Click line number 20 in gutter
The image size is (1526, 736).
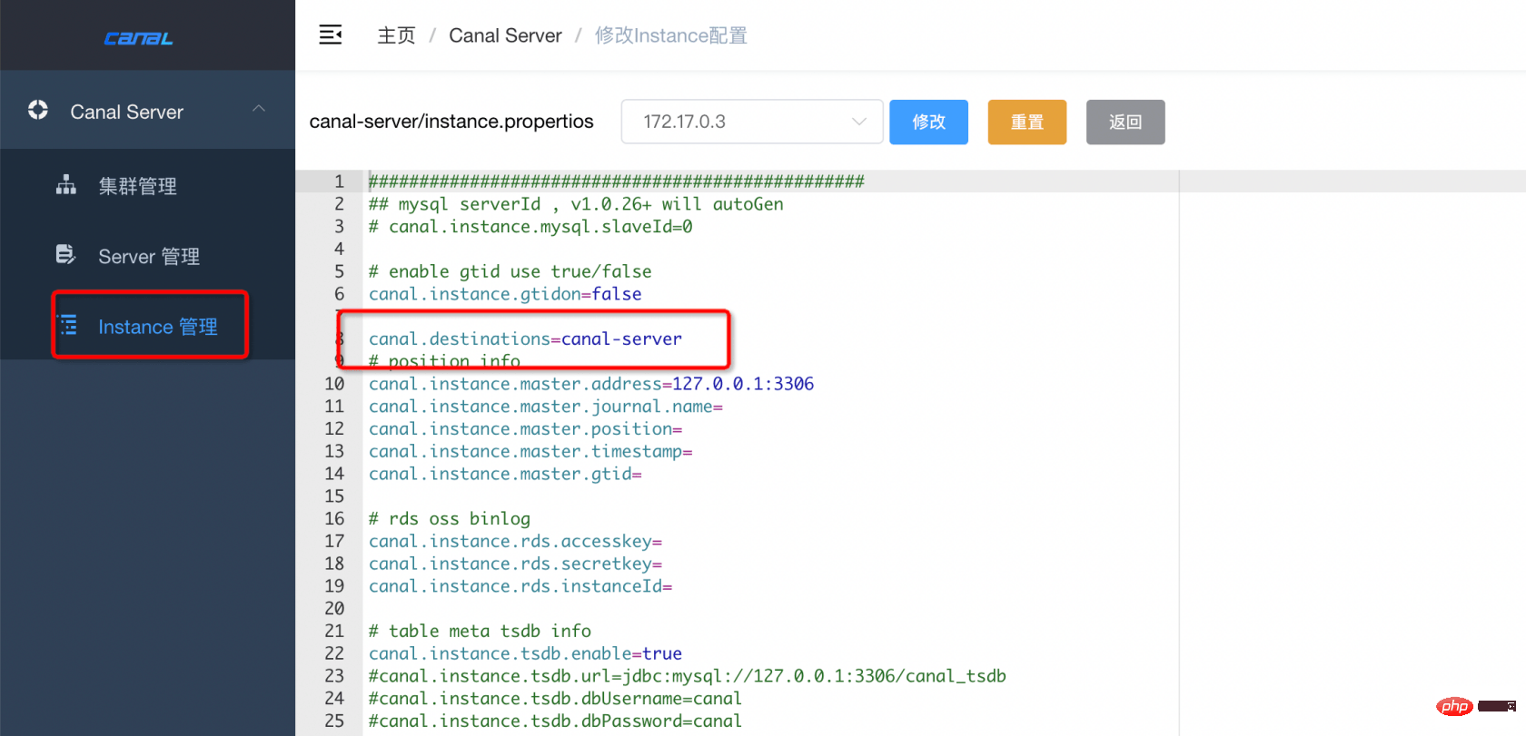334,608
